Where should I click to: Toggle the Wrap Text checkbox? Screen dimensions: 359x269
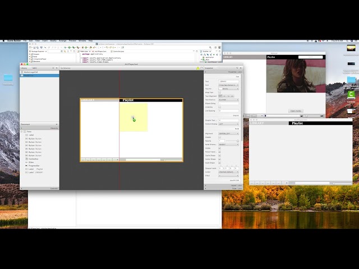219,92
